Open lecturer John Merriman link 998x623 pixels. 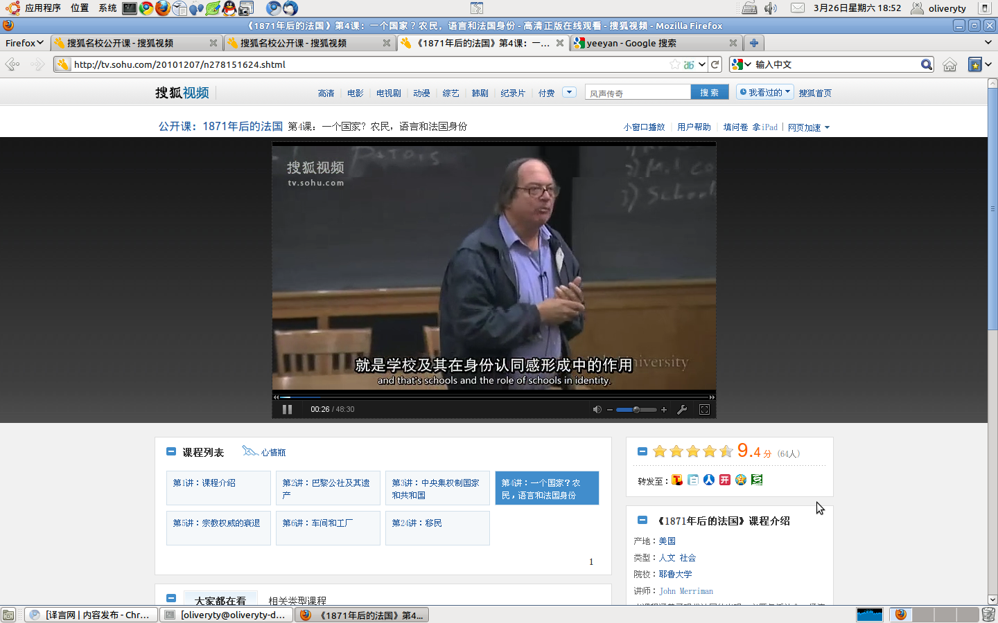click(x=686, y=591)
